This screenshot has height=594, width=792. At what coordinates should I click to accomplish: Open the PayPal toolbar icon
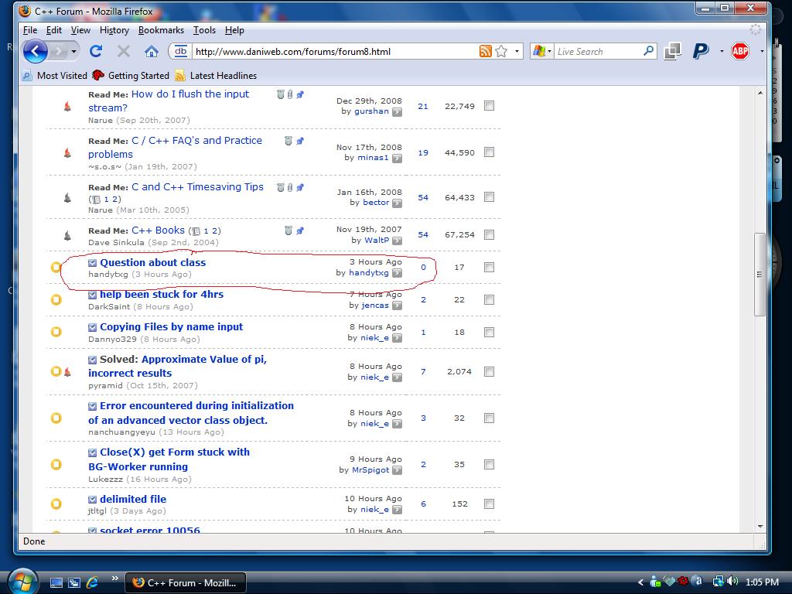click(701, 51)
